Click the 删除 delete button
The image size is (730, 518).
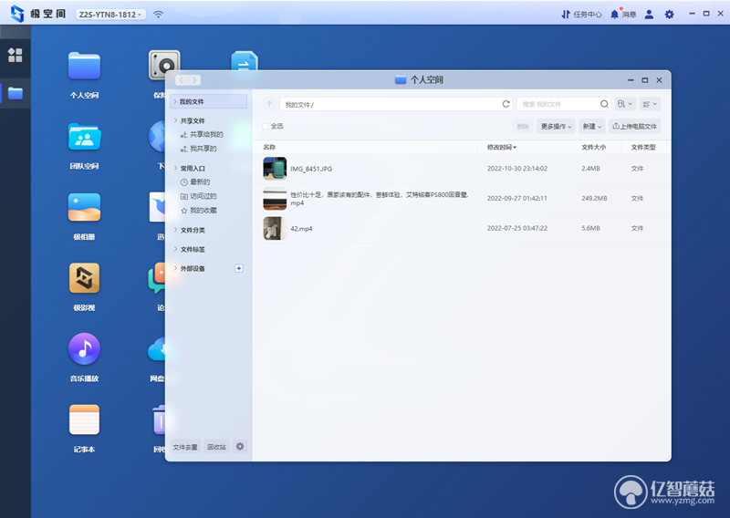523,126
